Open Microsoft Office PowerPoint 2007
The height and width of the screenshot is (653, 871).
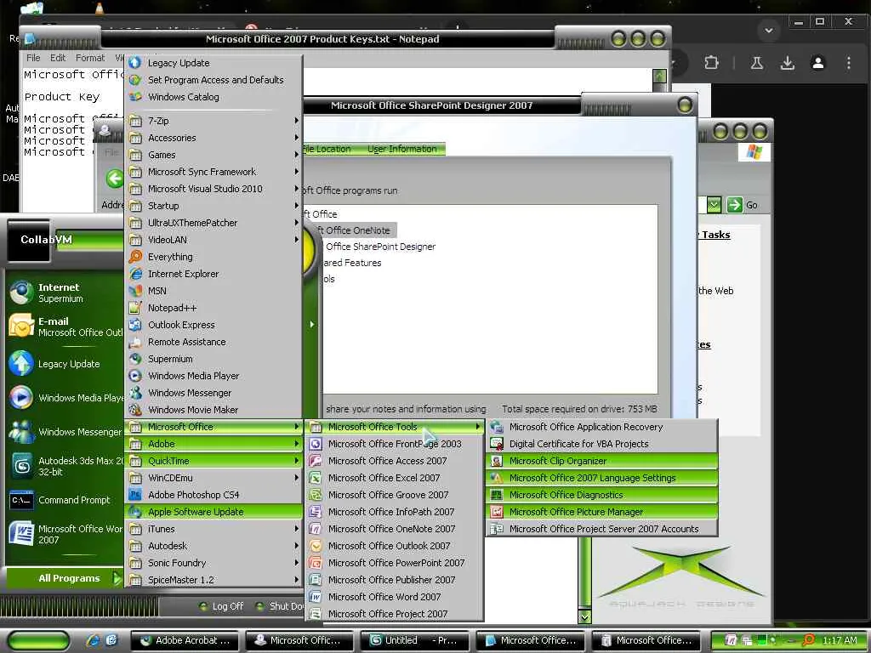[395, 563]
